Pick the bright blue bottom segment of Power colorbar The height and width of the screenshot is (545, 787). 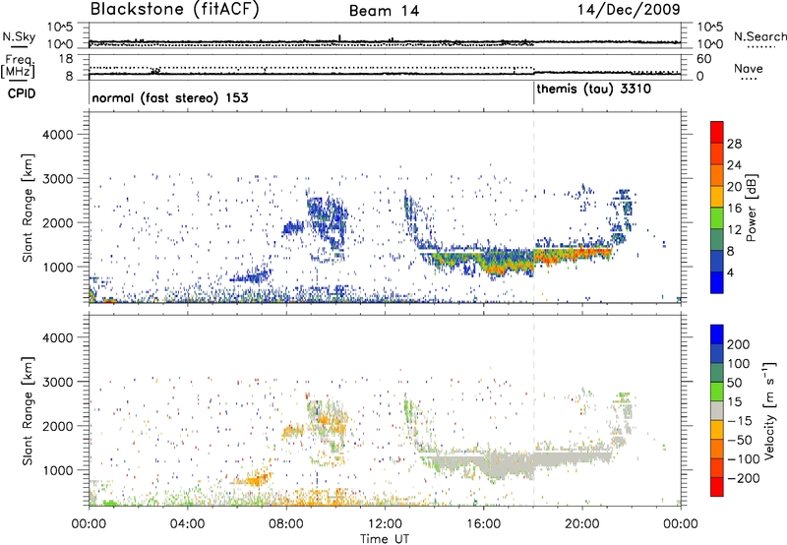717,282
